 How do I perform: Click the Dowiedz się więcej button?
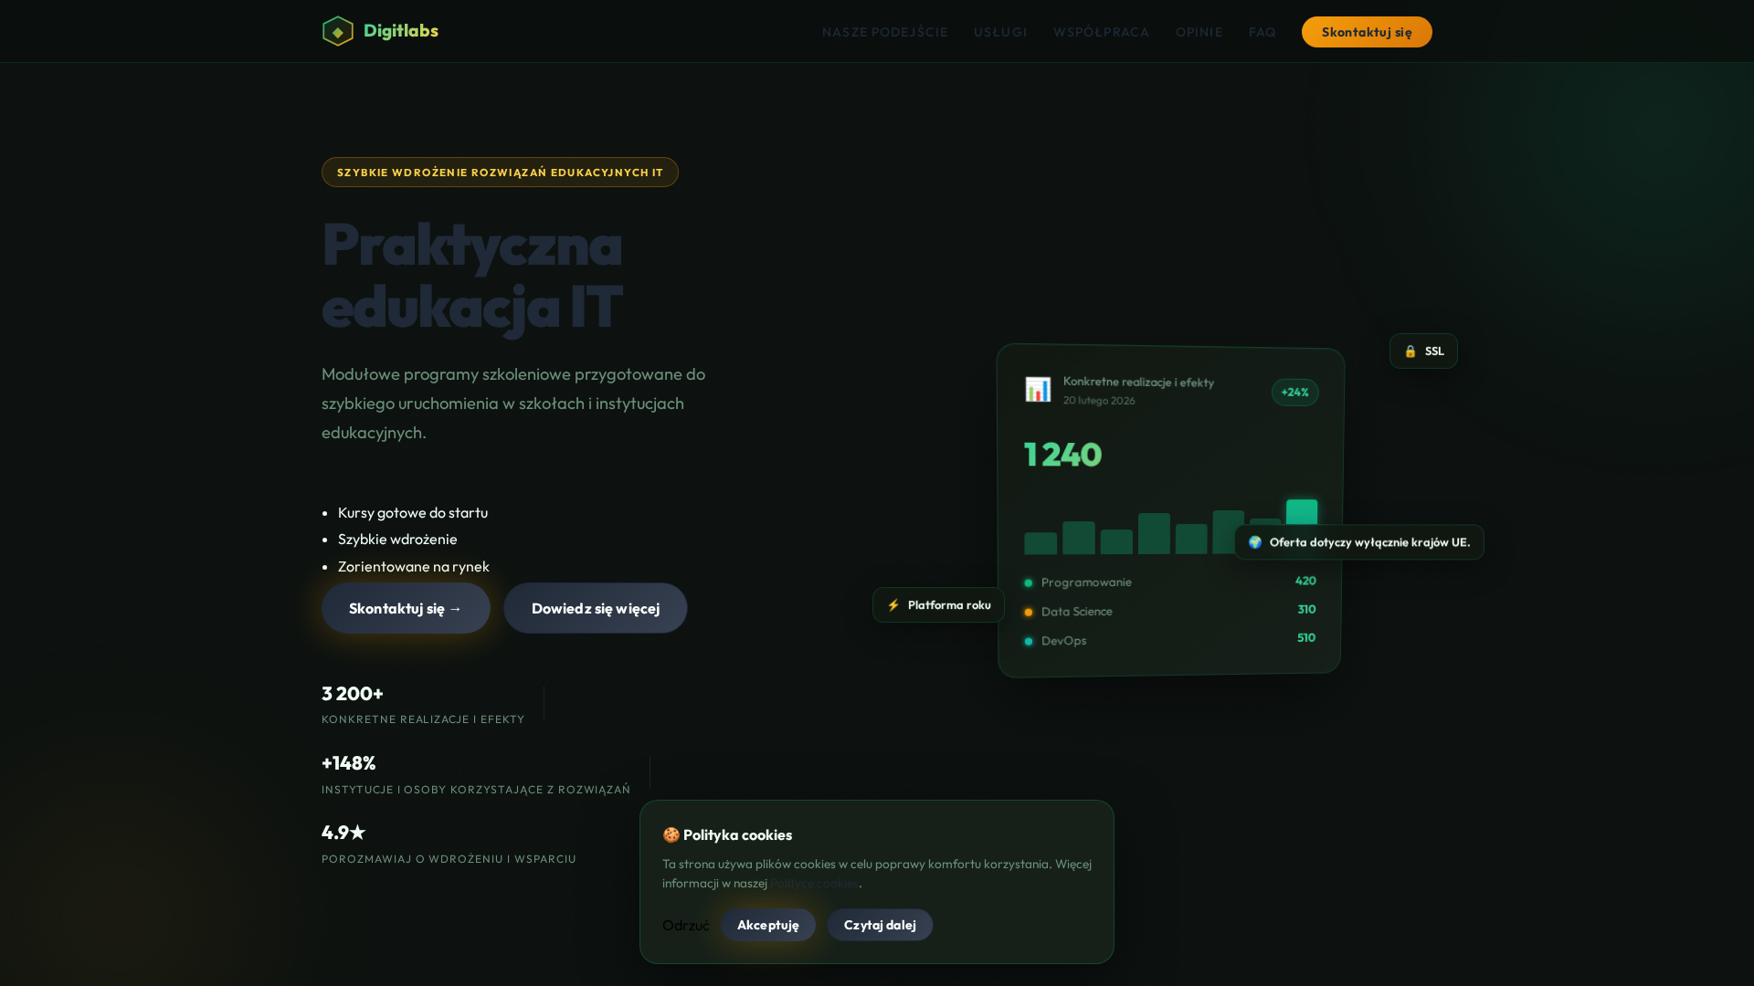click(596, 608)
